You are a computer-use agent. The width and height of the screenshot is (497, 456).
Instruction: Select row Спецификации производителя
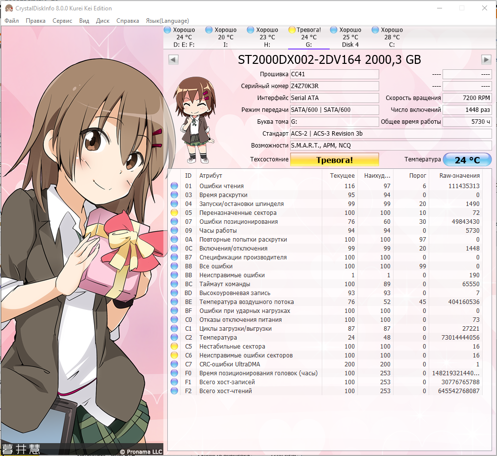pos(325,257)
